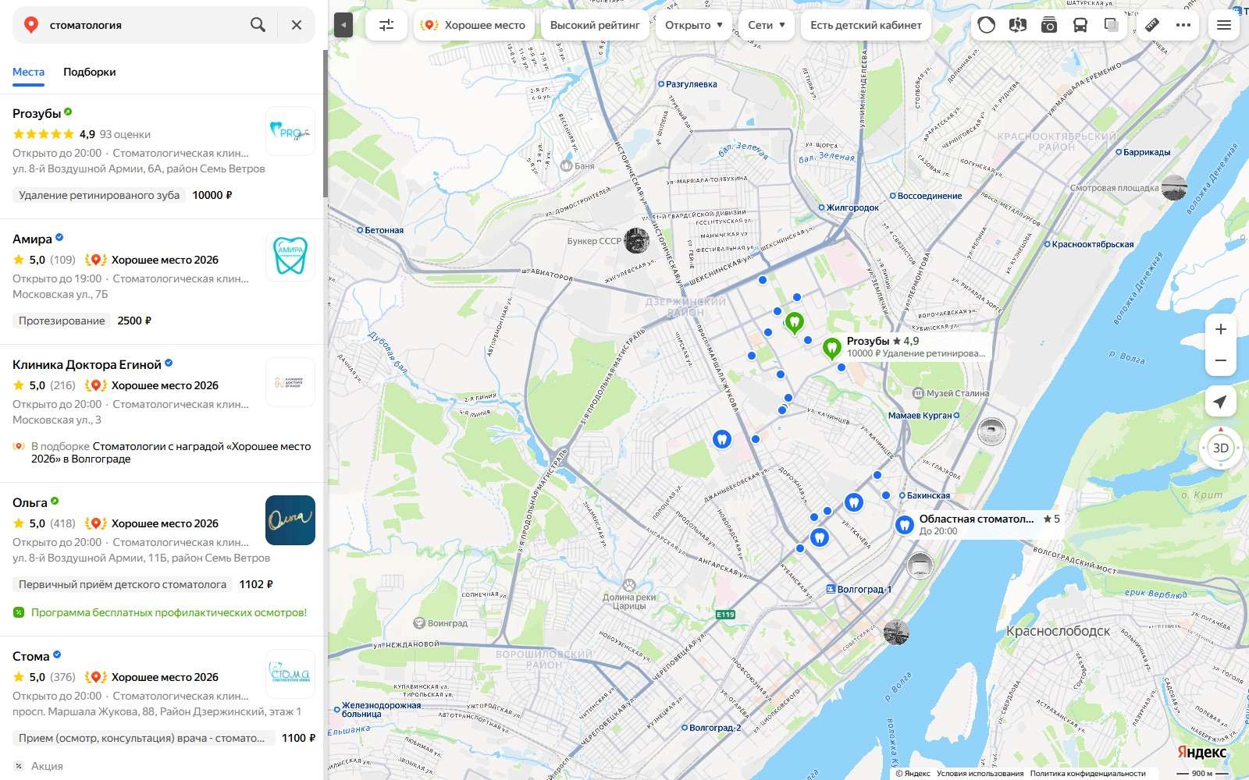Click the Клиника Доктора Егиной logo thumbnail

290,382
